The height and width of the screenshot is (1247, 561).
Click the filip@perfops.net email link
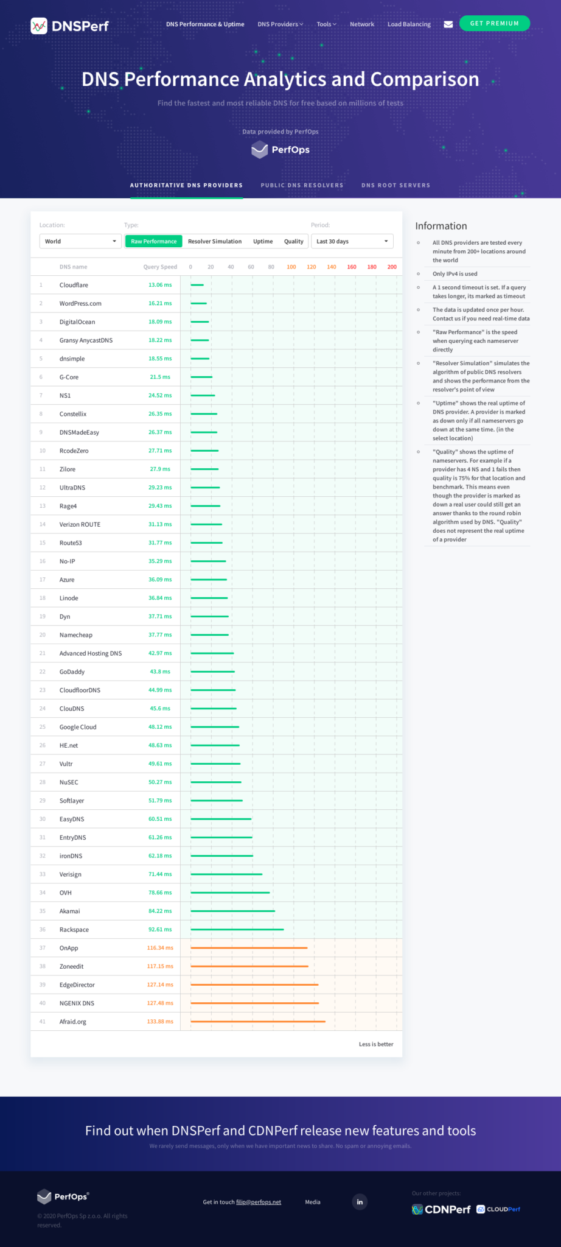(259, 1202)
